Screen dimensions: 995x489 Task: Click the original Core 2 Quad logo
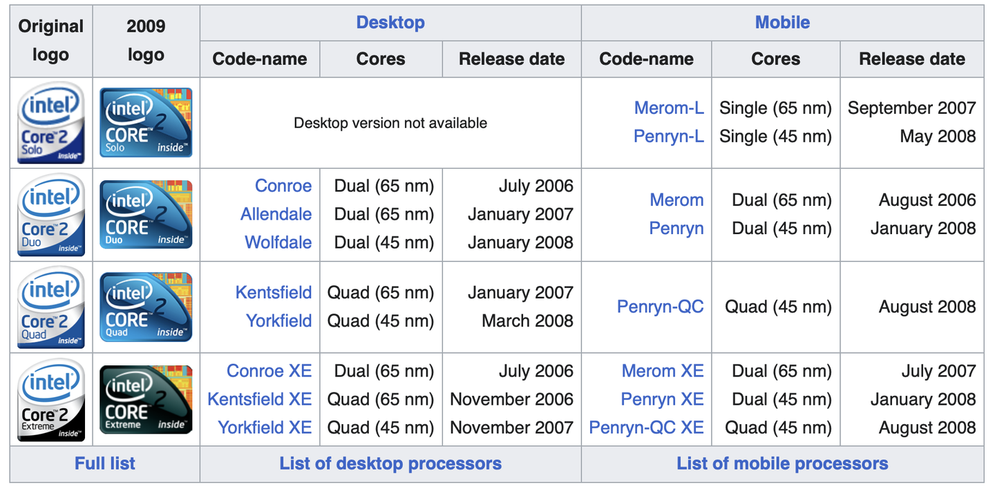tap(51, 307)
